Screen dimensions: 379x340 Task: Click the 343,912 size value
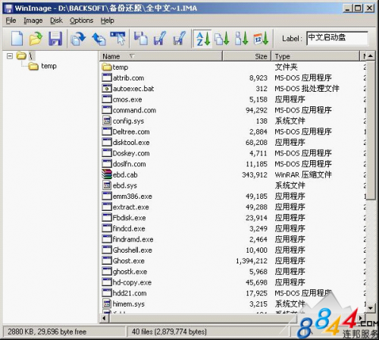click(255, 175)
